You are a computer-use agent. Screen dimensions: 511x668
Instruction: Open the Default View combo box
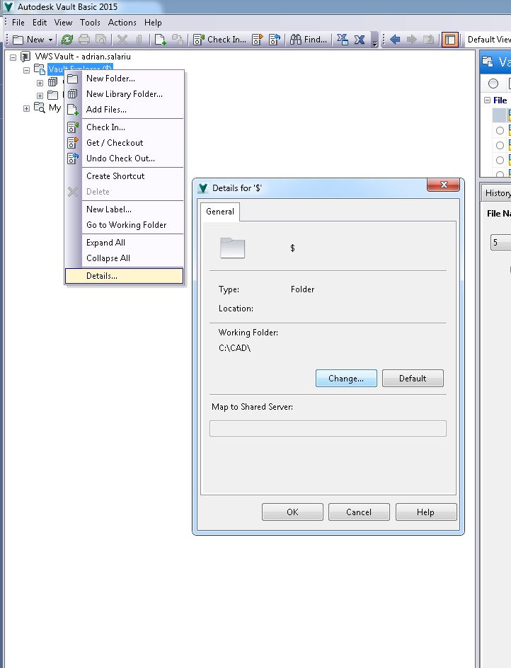(x=488, y=40)
